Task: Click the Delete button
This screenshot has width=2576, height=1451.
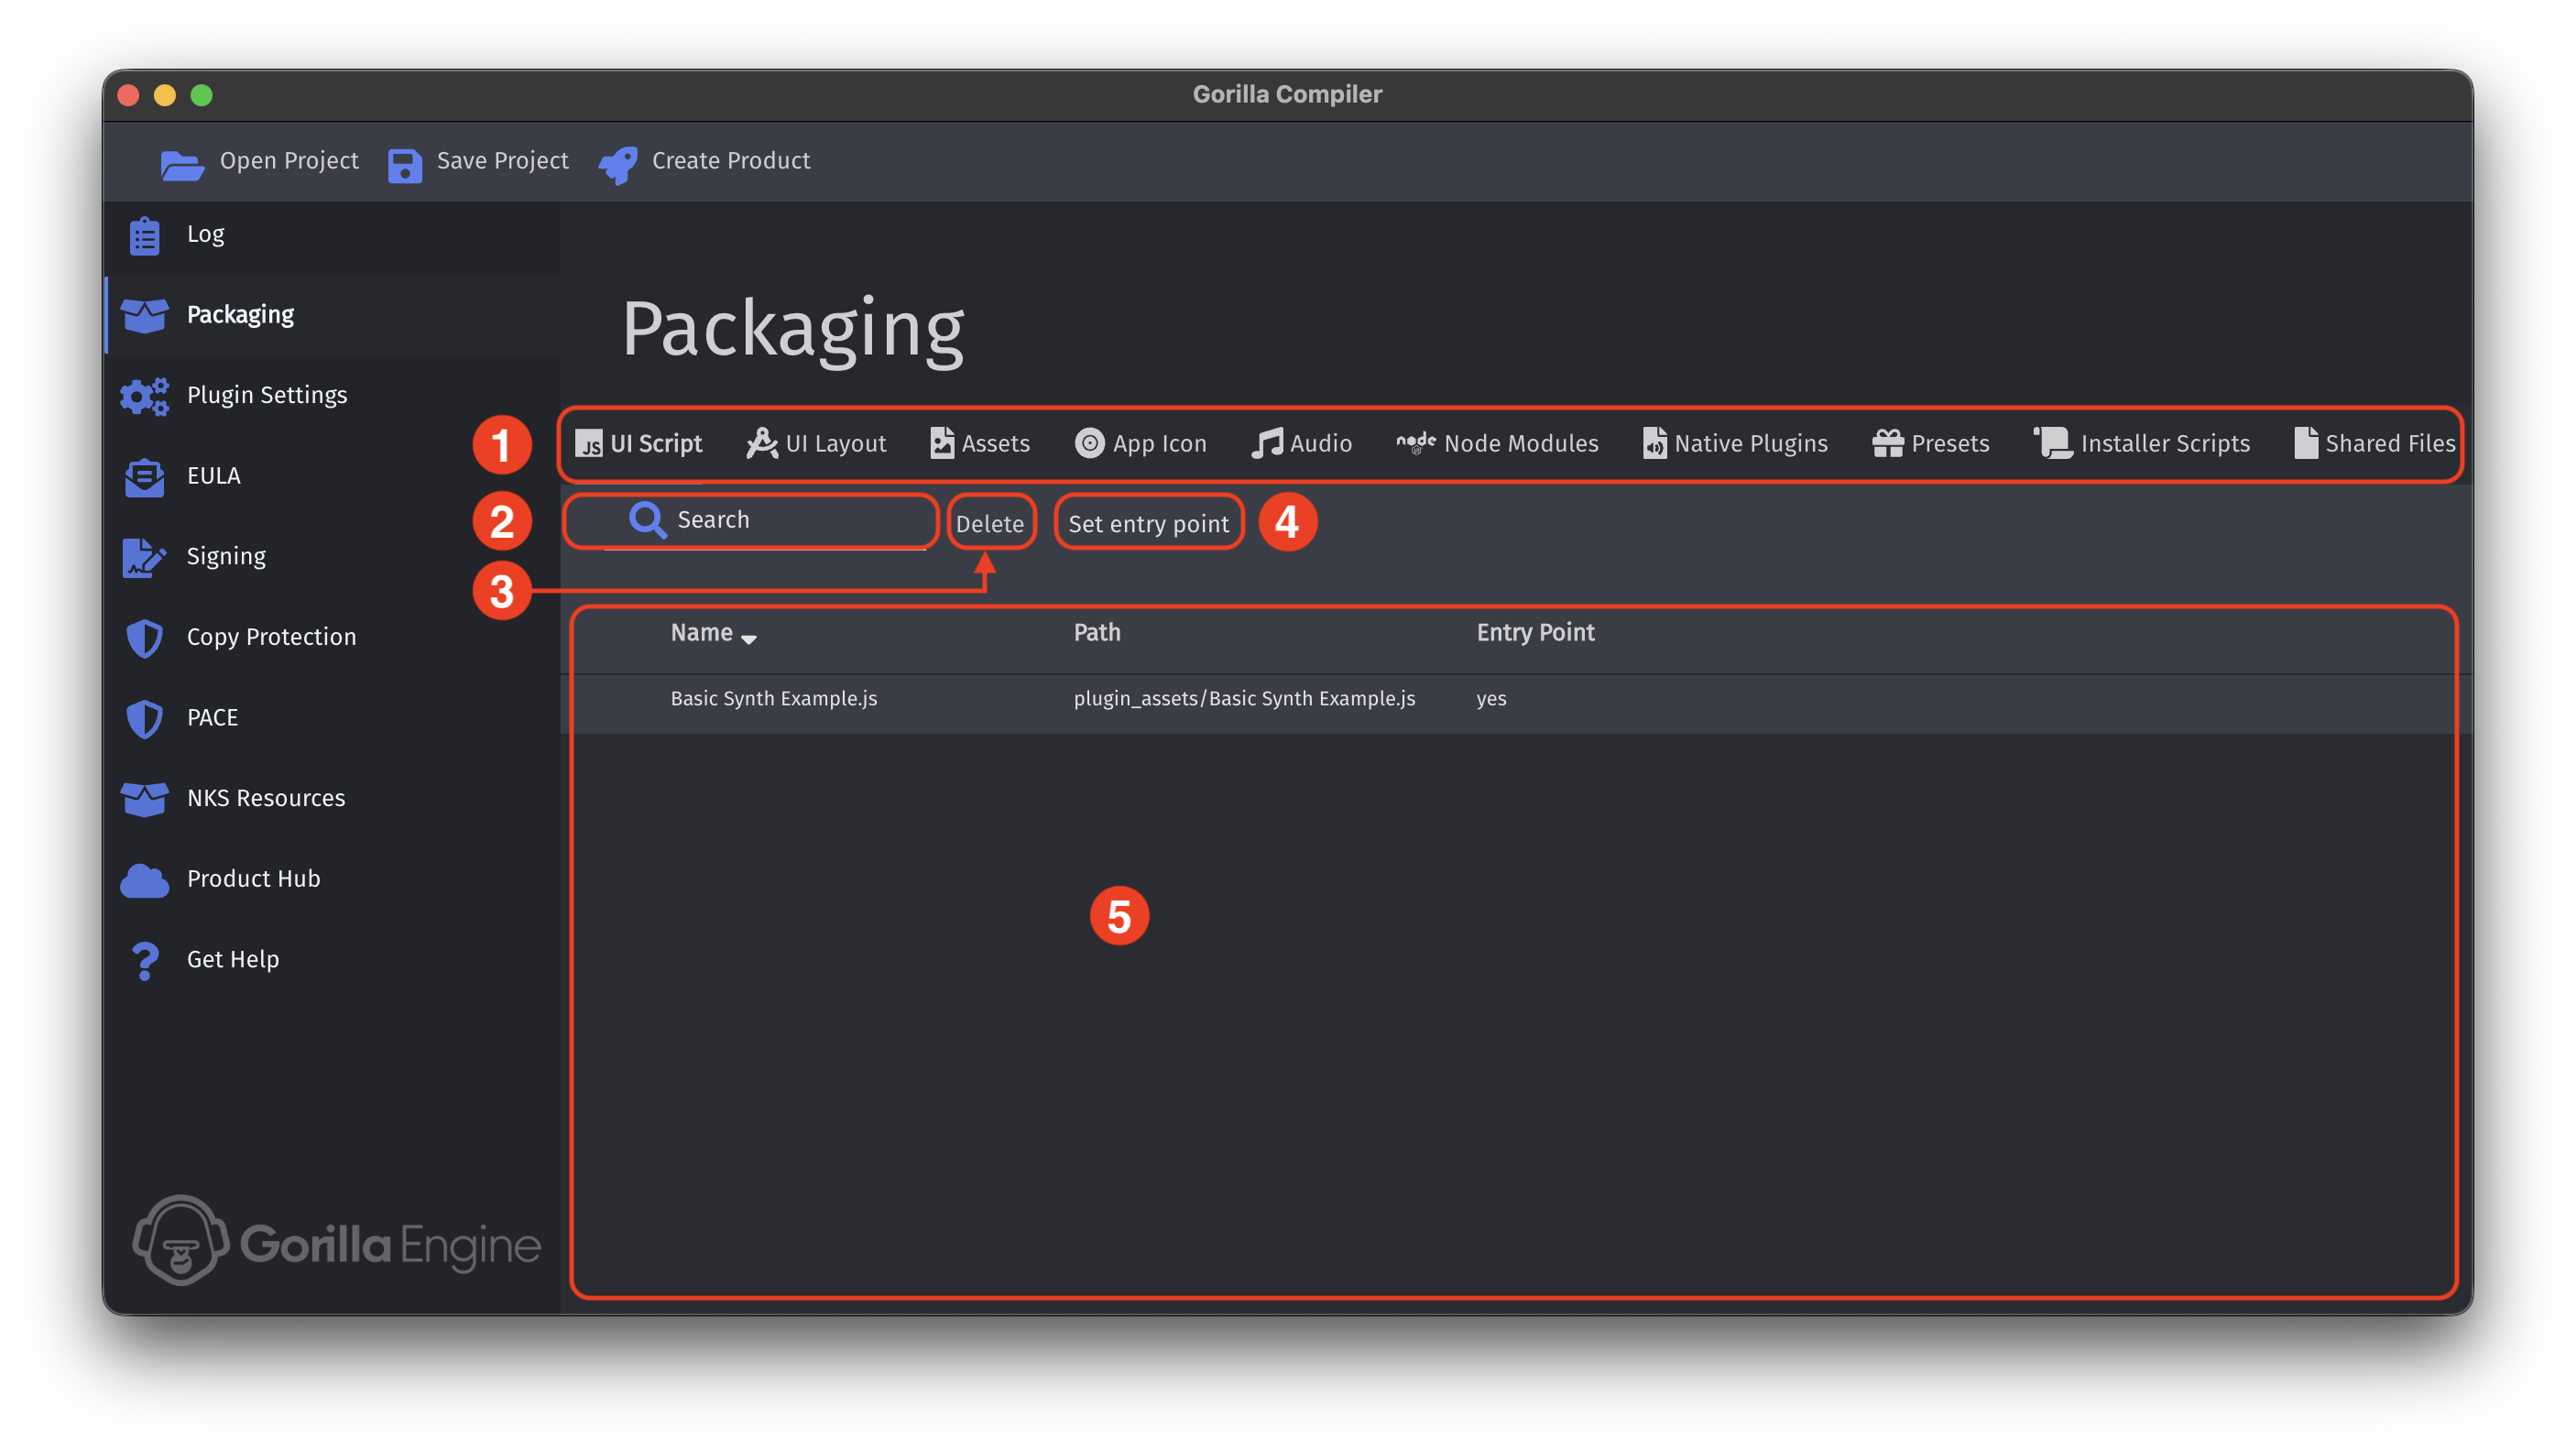Action: click(990, 524)
